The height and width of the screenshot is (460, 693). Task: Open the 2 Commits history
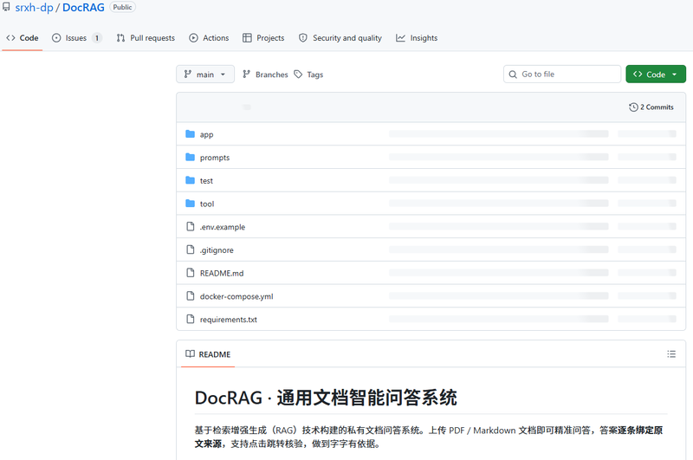[651, 107]
